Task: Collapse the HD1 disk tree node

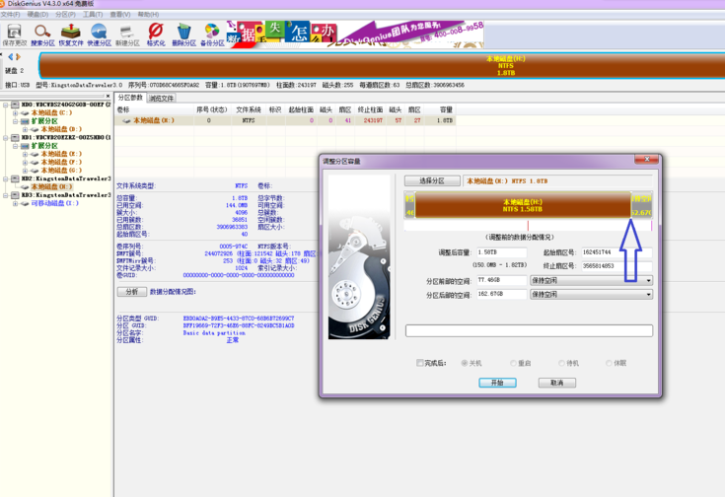Action: [6, 137]
